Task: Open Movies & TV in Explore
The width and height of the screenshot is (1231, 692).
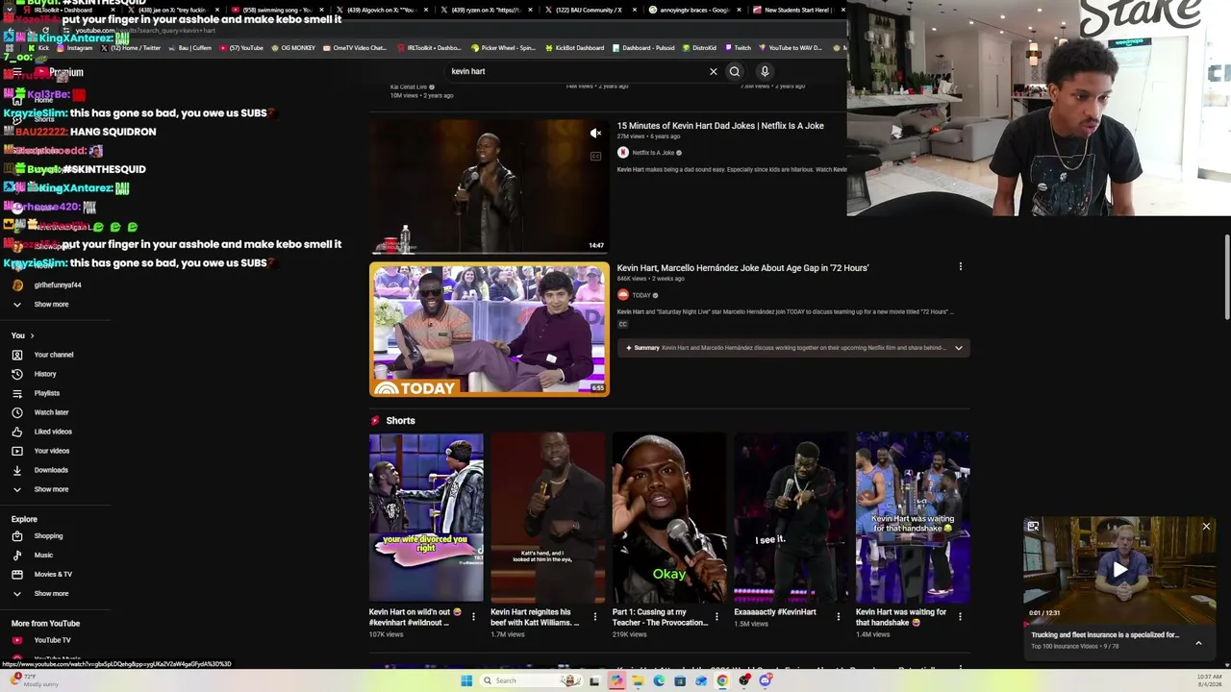Action: 53,575
